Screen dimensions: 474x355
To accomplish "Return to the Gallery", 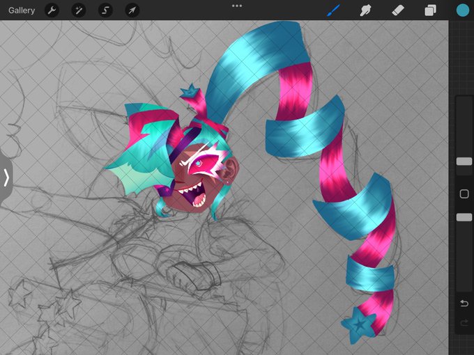I will [22, 10].
